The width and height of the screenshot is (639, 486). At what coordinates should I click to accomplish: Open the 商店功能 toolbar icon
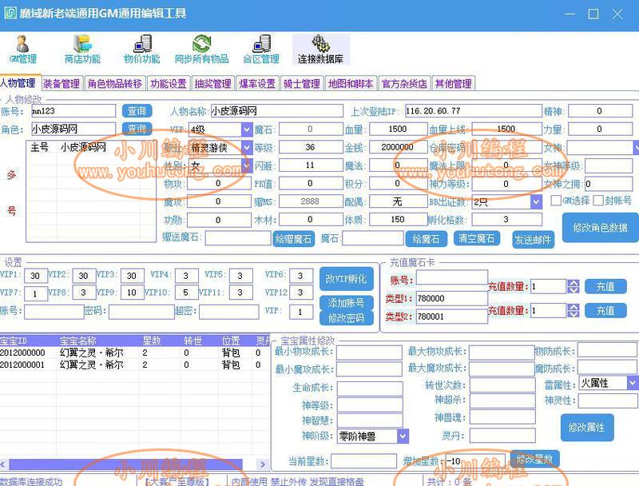tap(82, 49)
